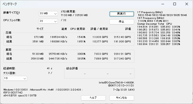The width and height of the screenshot is (193, 104).
Task: Click the 展開 group label
Action: (8, 50)
